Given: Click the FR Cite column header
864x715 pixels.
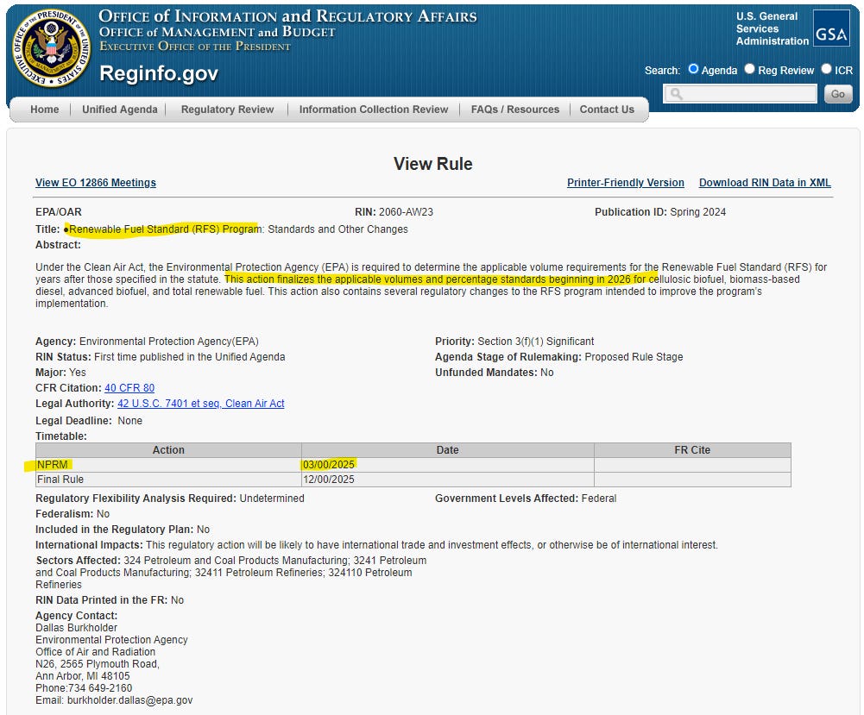Looking at the screenshot, I should tap(692, 450).
